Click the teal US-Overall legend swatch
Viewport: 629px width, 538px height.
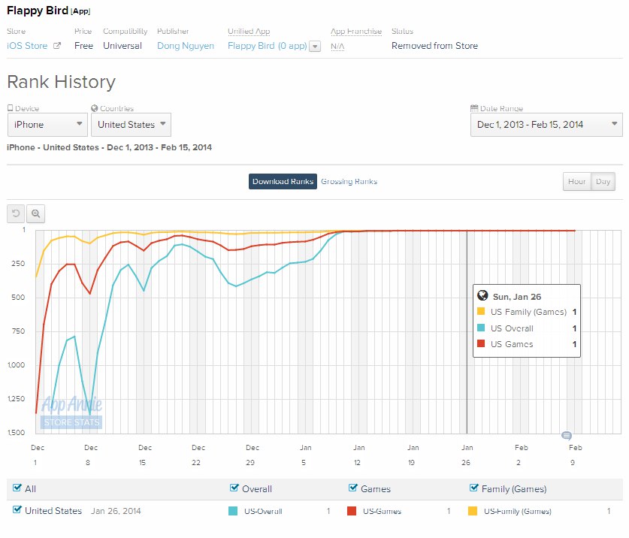pyautogui.click(x=233, y=511)
